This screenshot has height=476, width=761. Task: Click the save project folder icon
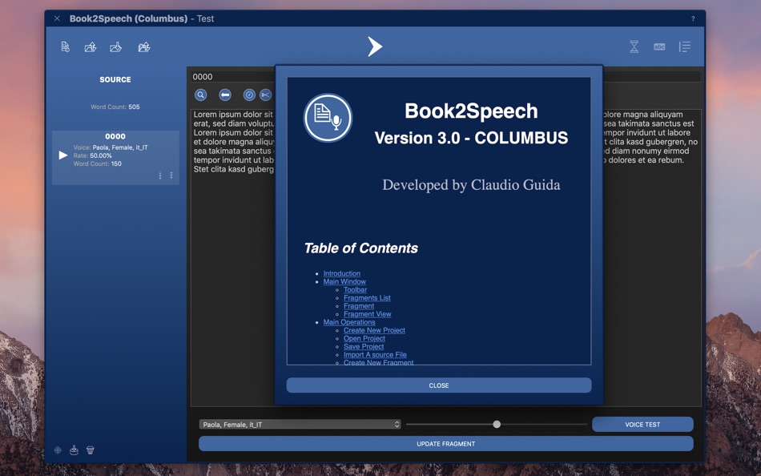point(115,47)
